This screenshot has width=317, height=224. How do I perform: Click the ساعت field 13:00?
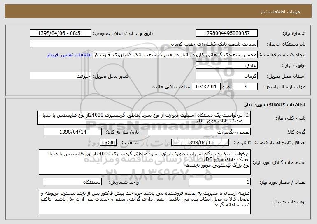108,142
